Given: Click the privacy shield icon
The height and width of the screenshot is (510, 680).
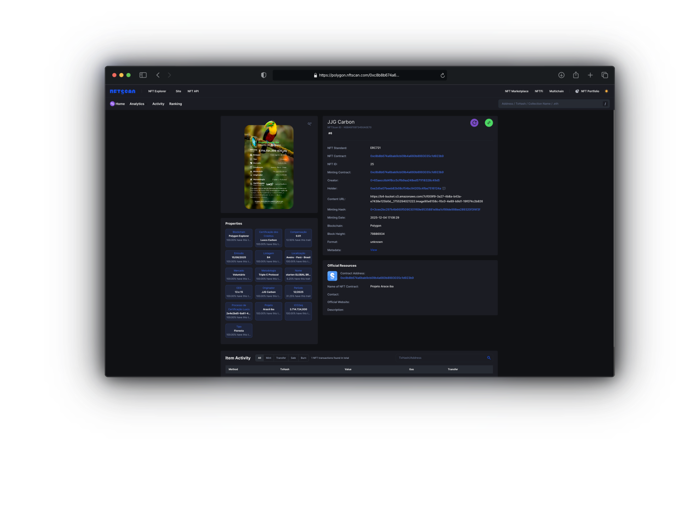Looking at the screenshot, I should (263, 75).
